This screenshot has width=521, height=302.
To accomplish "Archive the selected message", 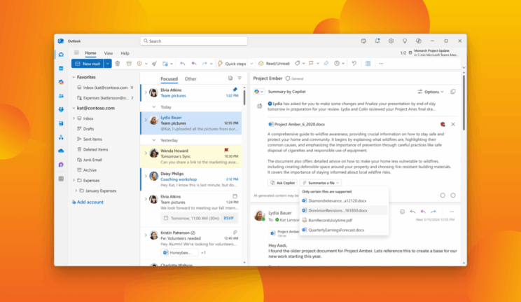I will click(x=129, y=64).
